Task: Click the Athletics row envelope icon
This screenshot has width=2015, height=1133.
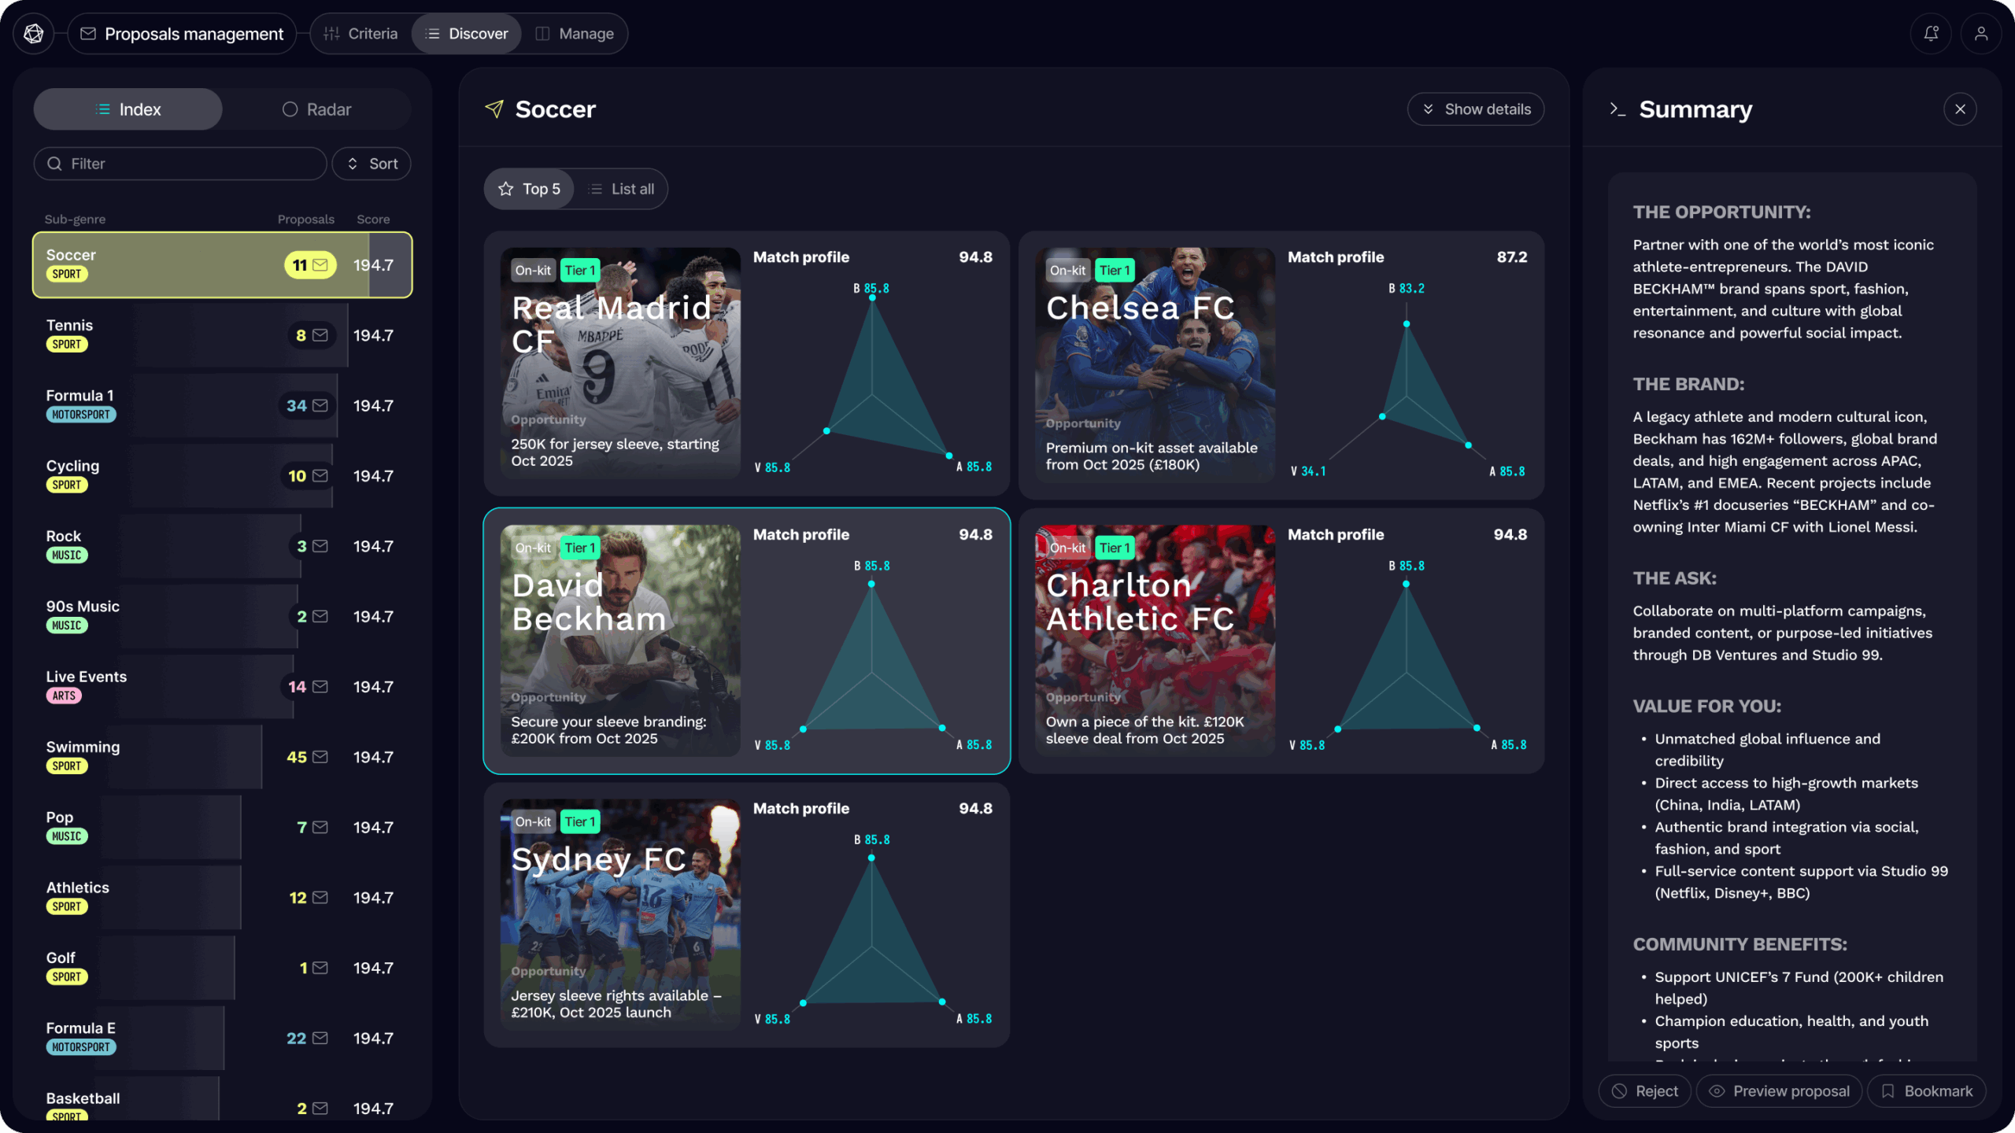Action: click(x=320, y=898)
